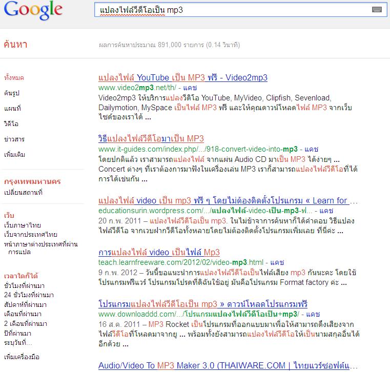
Task: Open cached copy of downloaddd.com result
Action: 313,314
